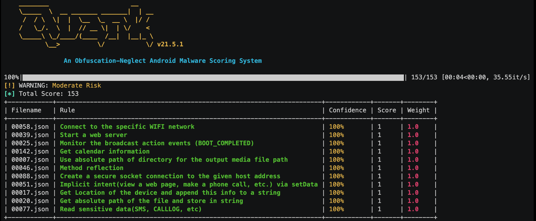
Task: Select the Read sensitive data rule
Action: (x=131, y=209)
